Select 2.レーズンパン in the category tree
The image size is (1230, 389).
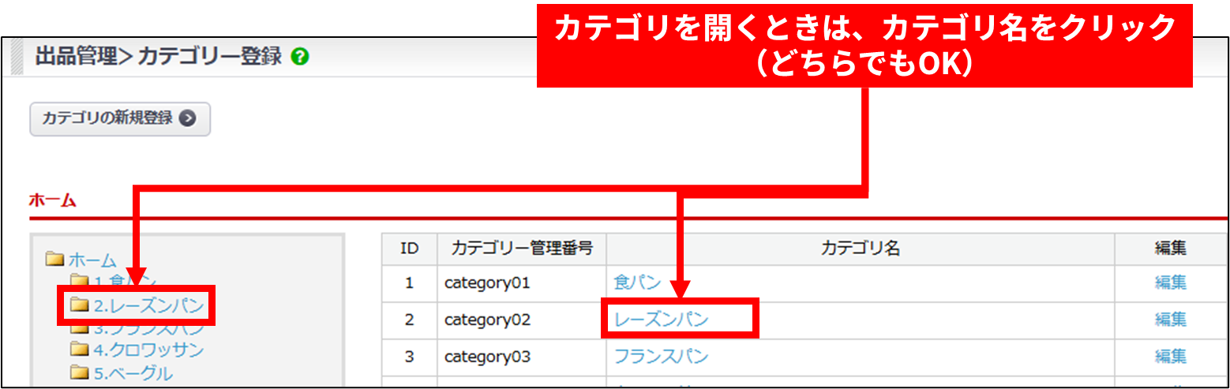click(149, 305)
